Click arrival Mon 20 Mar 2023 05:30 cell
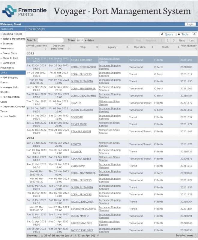Viewport: 198px width, 240px height. click(x=36, y=209)
